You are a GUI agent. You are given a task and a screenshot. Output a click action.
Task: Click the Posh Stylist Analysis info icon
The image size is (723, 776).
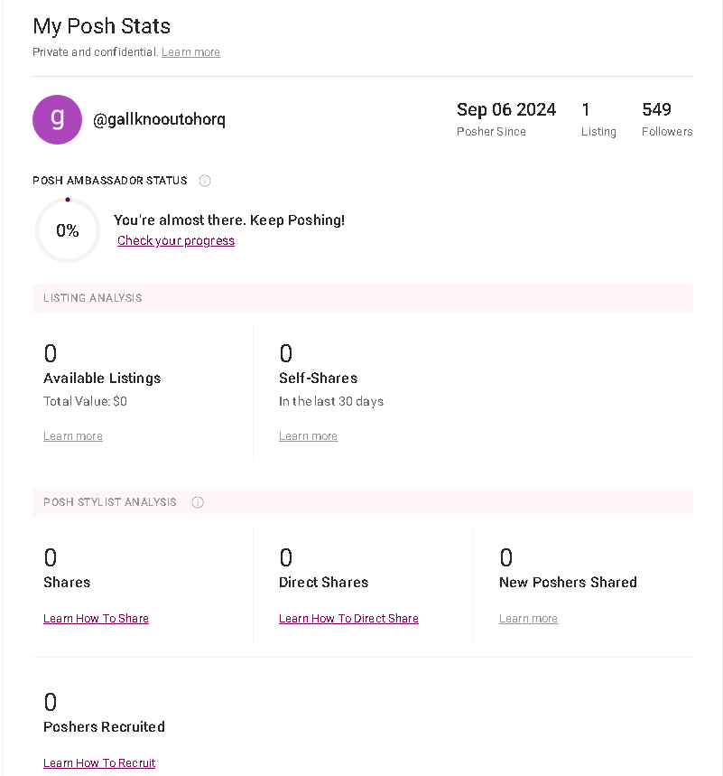(198, 502)
